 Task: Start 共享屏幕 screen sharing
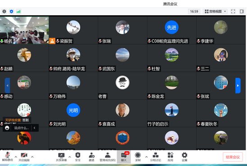coord(61,157)
